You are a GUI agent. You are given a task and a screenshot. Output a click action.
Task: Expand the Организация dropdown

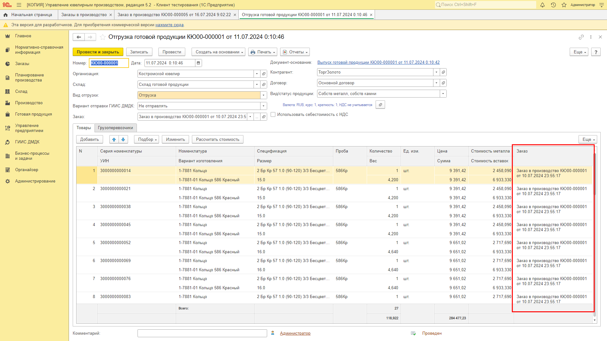tap(257, 74)
